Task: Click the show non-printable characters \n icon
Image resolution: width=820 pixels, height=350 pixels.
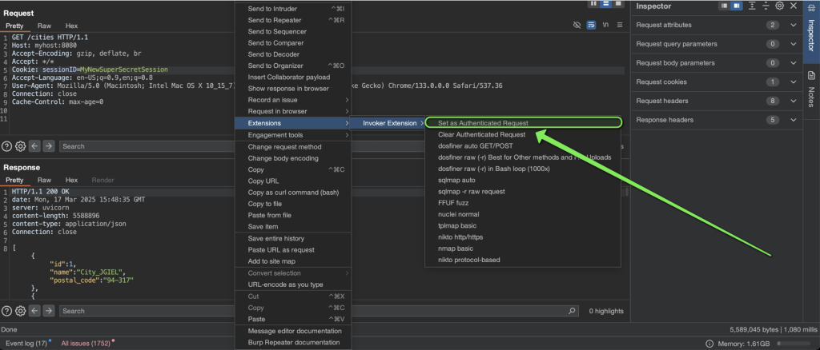Action: click(x=605, y=25)
